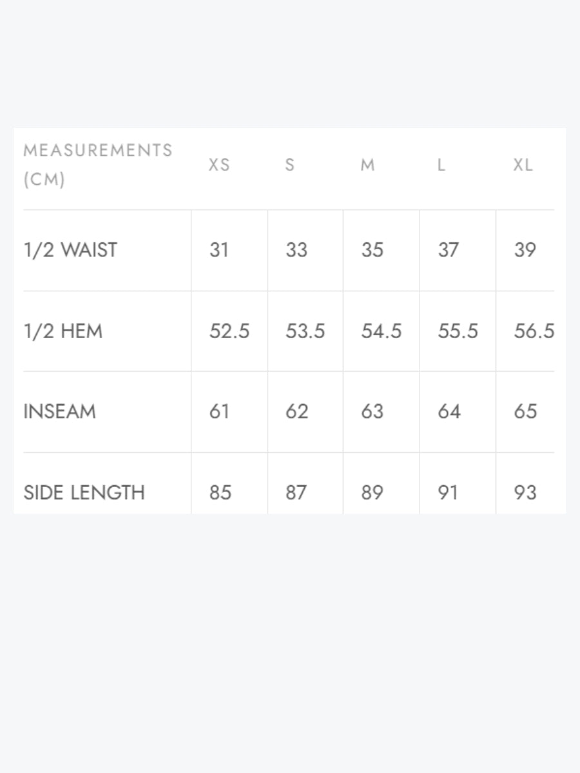Select the 89 side length value
This screenshot has width=580, height=773.
click(x=372, y=493)
